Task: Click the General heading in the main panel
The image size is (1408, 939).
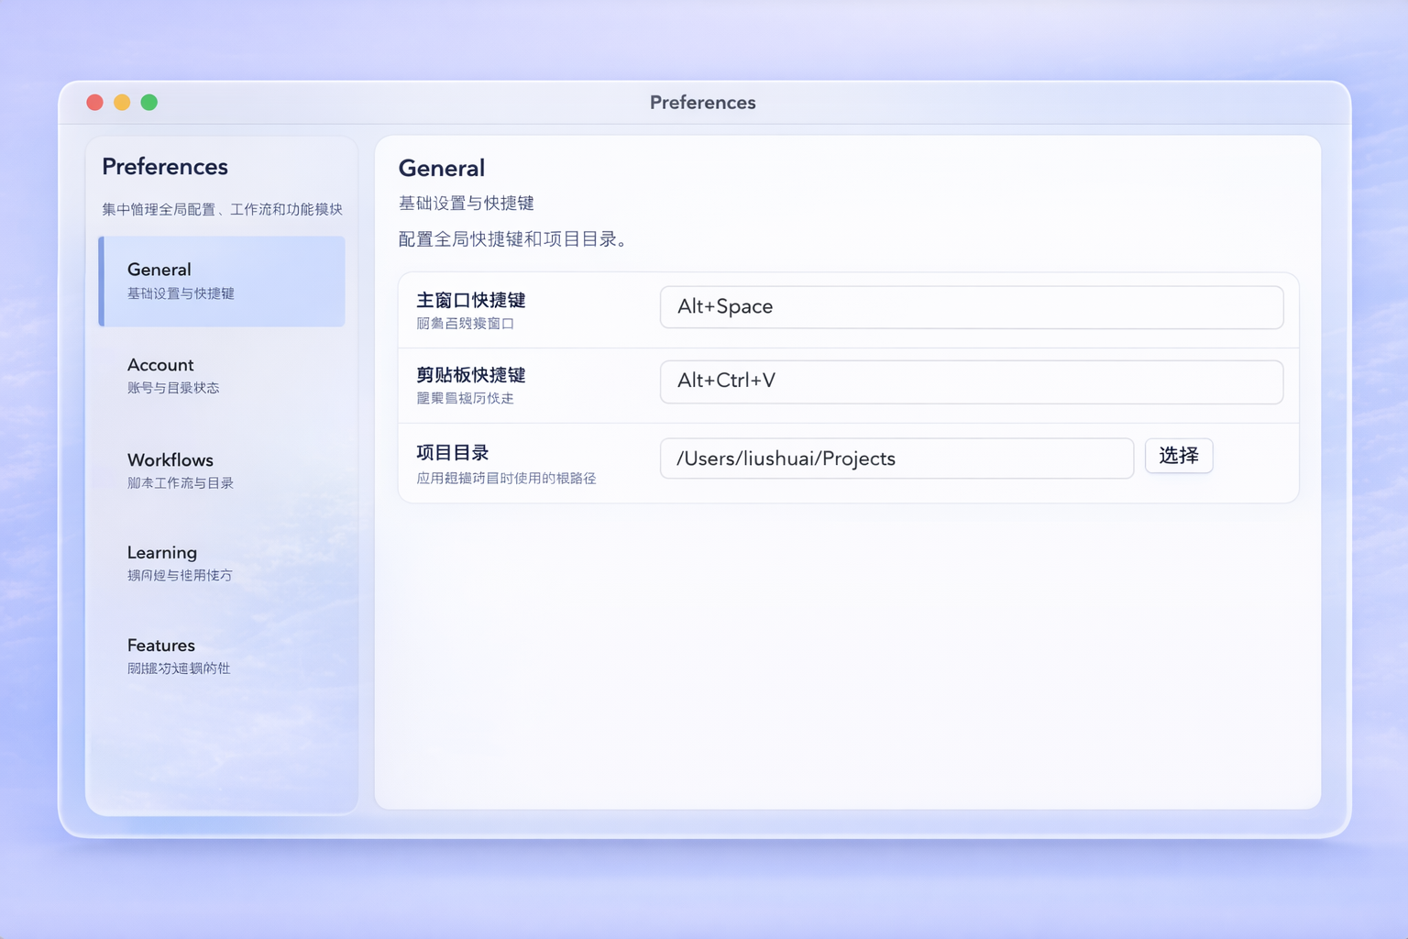Action: pos(441,169)
